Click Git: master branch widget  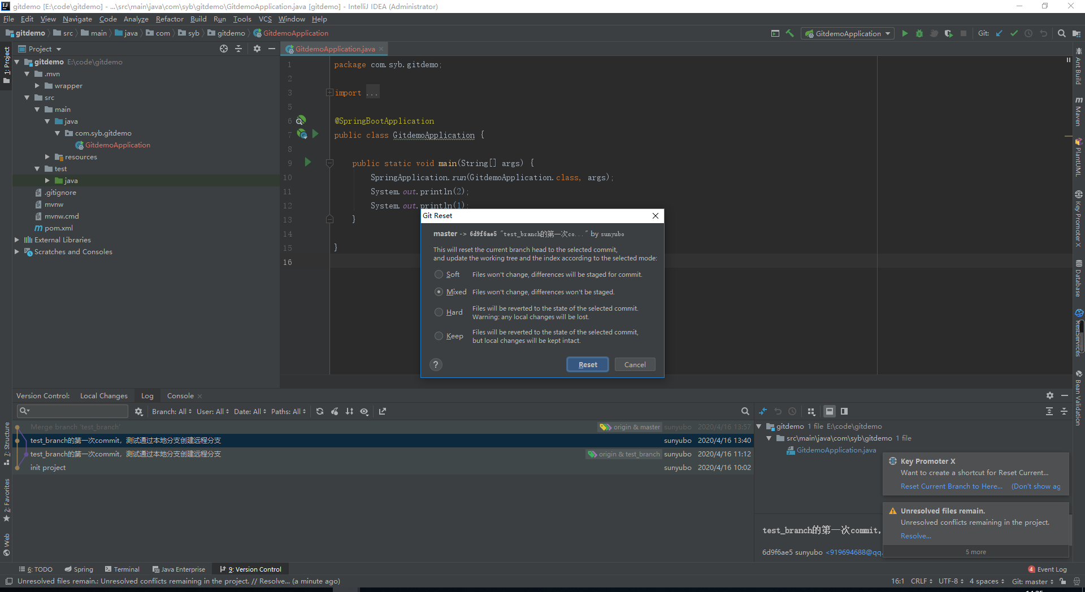tap(1032, 581)
